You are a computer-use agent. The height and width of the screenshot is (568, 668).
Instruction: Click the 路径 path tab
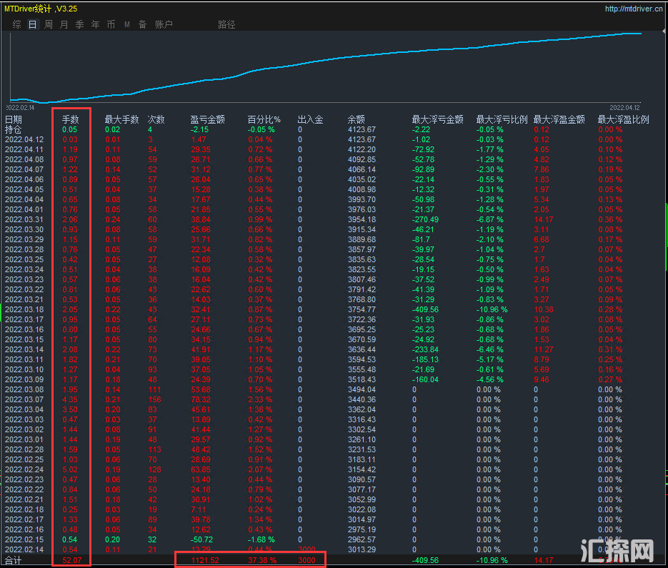pos(226,25)
